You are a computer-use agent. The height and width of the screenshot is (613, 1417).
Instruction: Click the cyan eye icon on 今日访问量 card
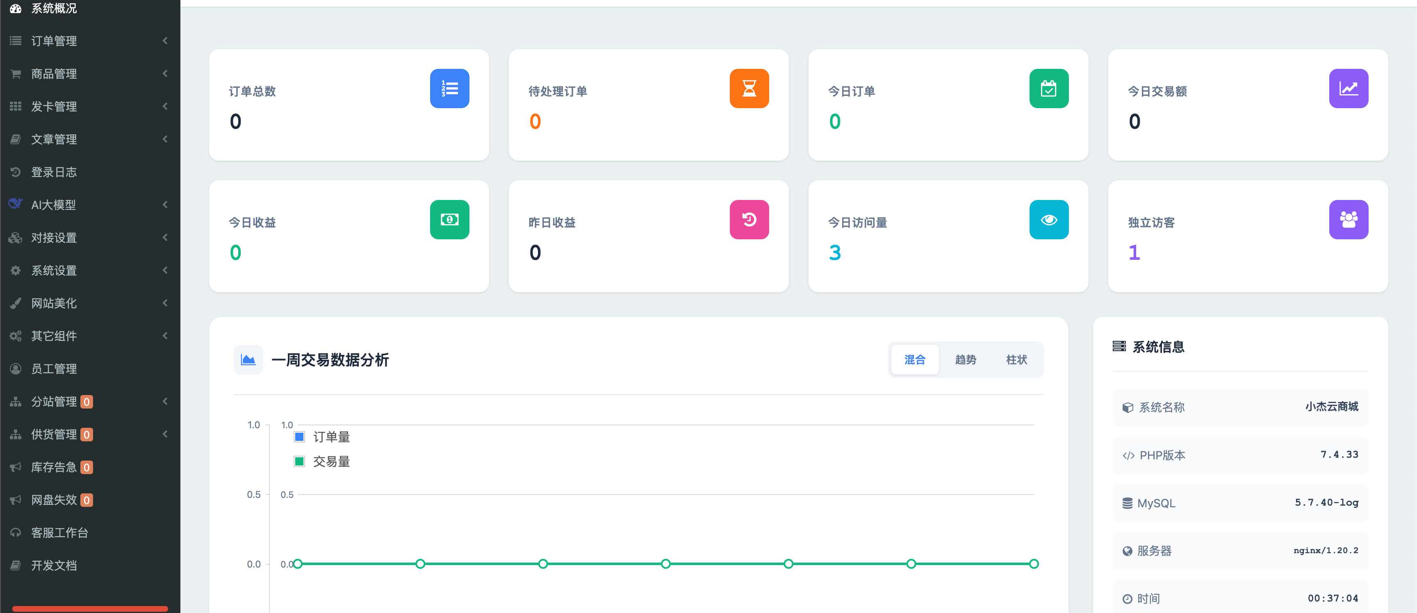(x=1049, y=220)
